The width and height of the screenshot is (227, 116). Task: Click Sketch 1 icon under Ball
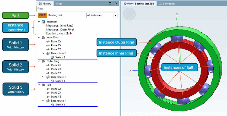click(53, 105)
